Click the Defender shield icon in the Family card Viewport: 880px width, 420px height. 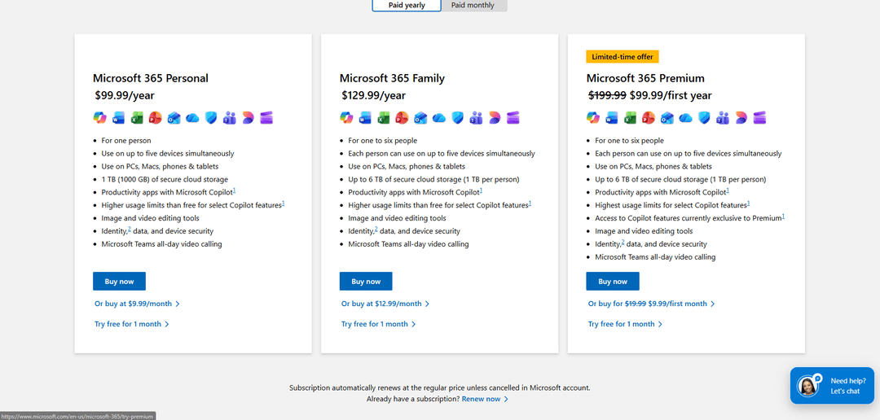click(x=457, y=118)
